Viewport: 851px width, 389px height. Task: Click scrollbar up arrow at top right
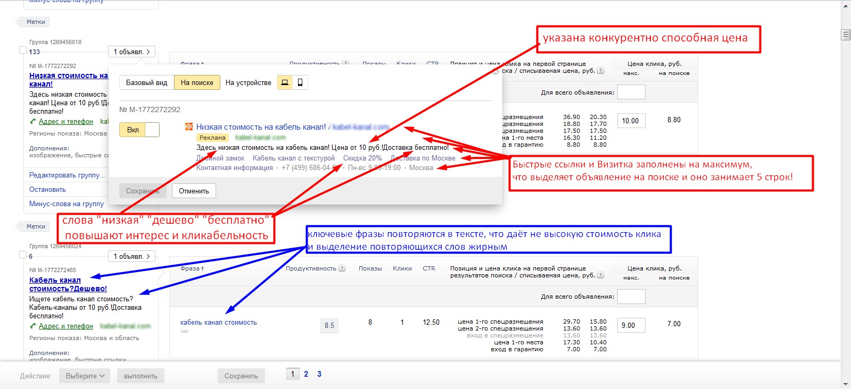(846, 5)
